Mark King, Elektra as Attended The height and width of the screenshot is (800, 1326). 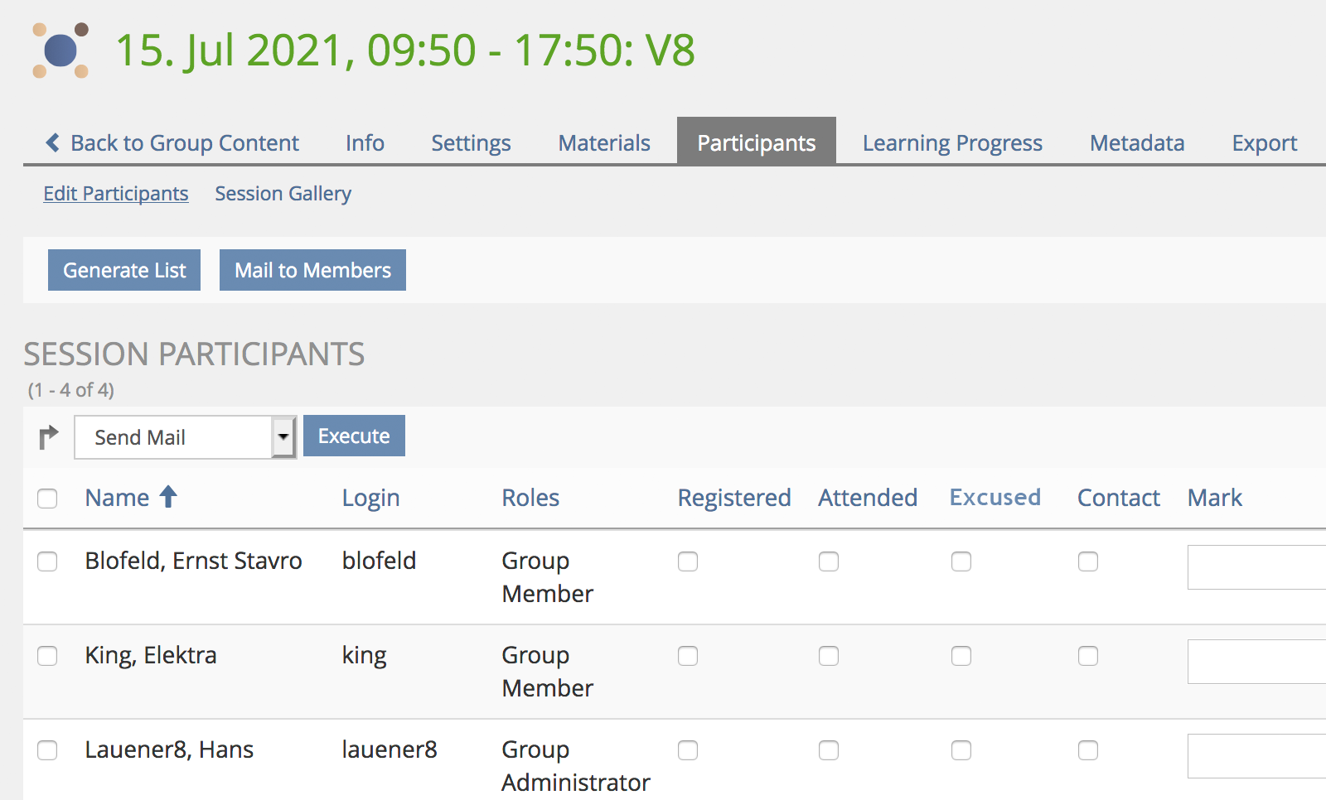[829, 656]
